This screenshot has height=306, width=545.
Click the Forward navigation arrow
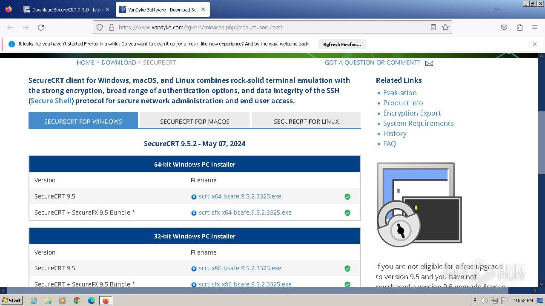click(x=26, y=27)
